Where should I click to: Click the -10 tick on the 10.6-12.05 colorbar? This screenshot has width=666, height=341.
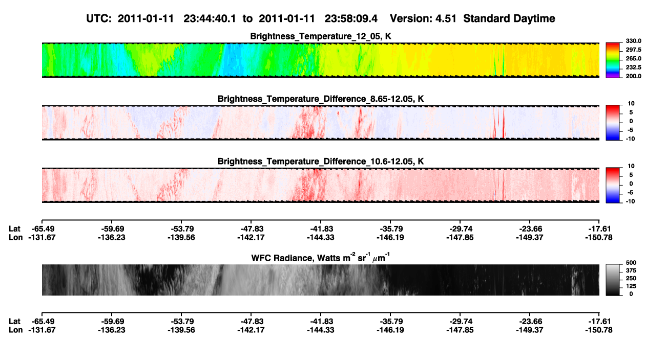pos(630,201)
